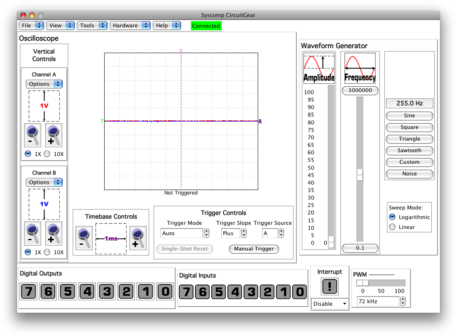Image resolution: width=457 pixels, height=336 pixels.
Task: Toggle digital output bit 3
Action: click(107, 291)
